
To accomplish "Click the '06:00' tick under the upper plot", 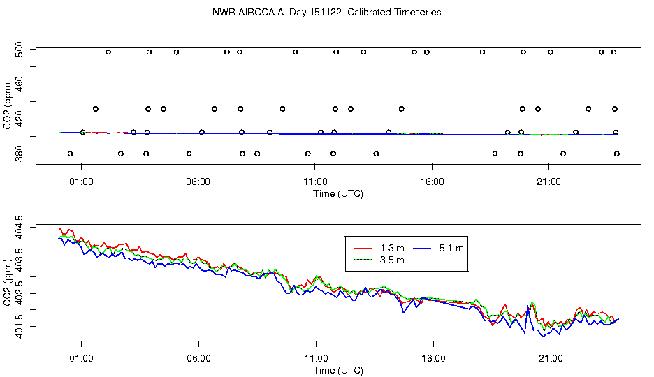I will point(198,182).
